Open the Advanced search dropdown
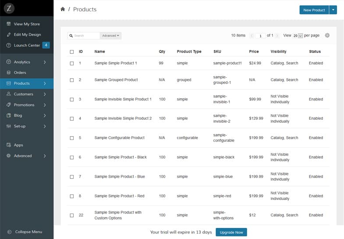This screenshot has height=239, width=344. (x=110, y=36)
